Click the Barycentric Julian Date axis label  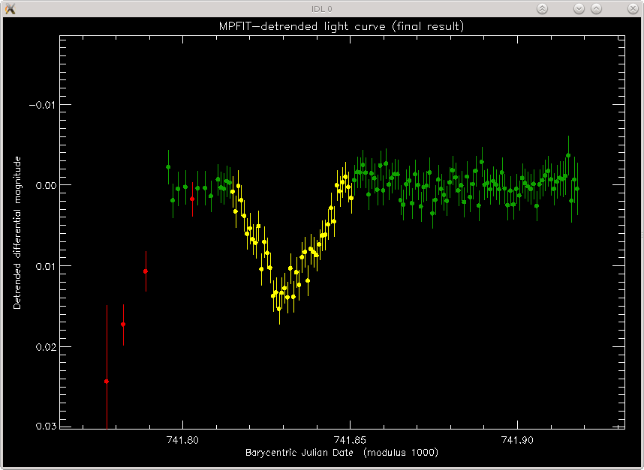342,452
